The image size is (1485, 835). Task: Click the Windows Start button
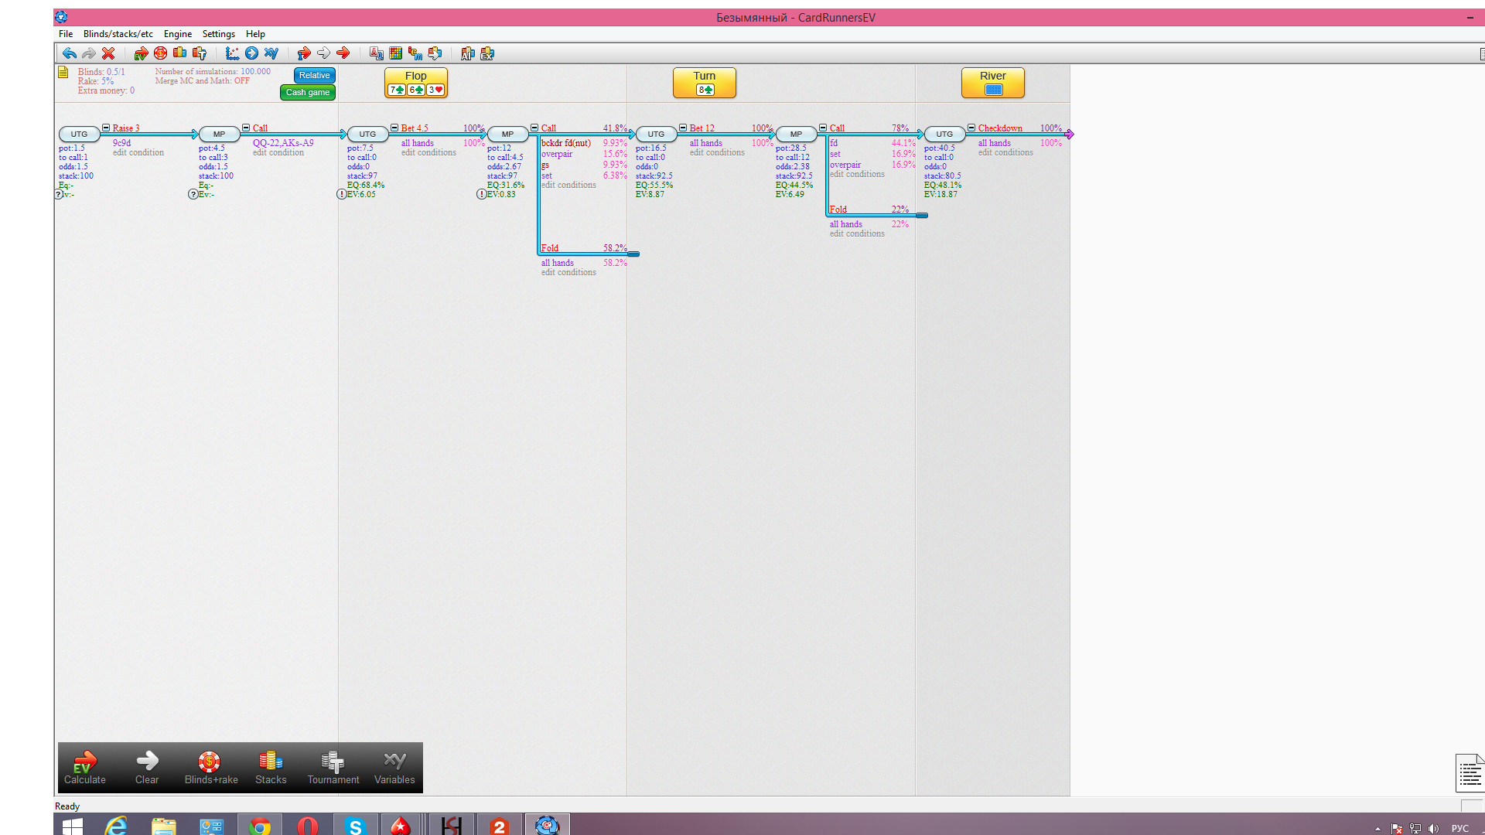click(72, 826)
